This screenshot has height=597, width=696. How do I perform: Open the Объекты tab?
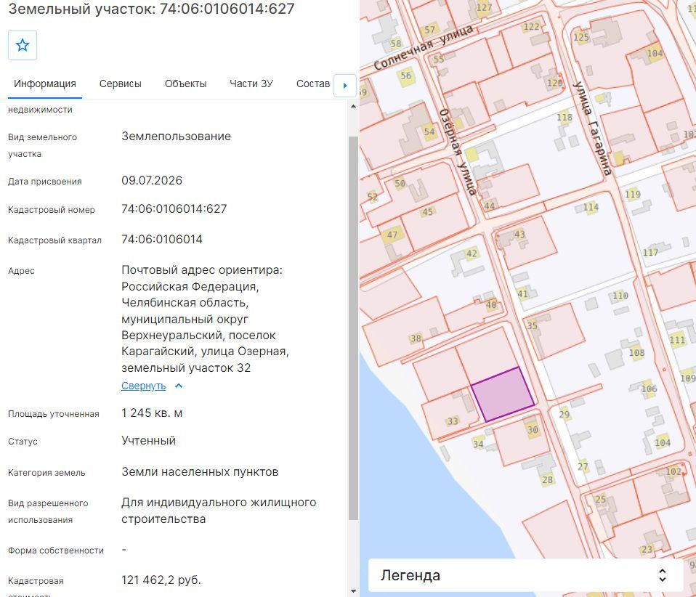point(185,84)
